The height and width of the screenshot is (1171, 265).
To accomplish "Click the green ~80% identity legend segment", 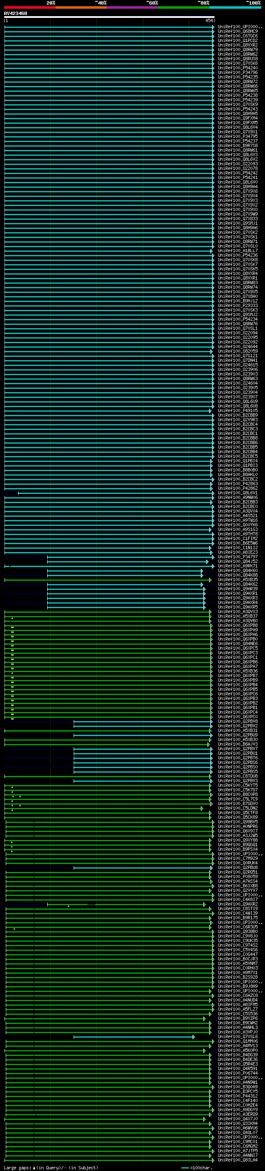I will pos(183,7).
